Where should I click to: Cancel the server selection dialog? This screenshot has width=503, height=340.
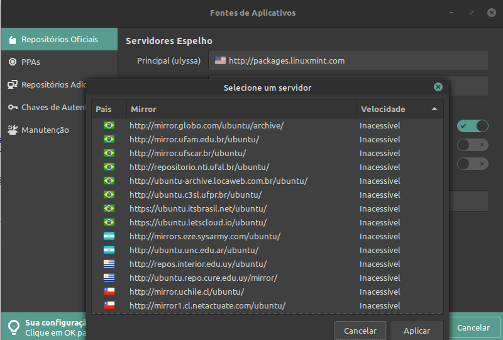pyautogui.click(x=360, y=331)
